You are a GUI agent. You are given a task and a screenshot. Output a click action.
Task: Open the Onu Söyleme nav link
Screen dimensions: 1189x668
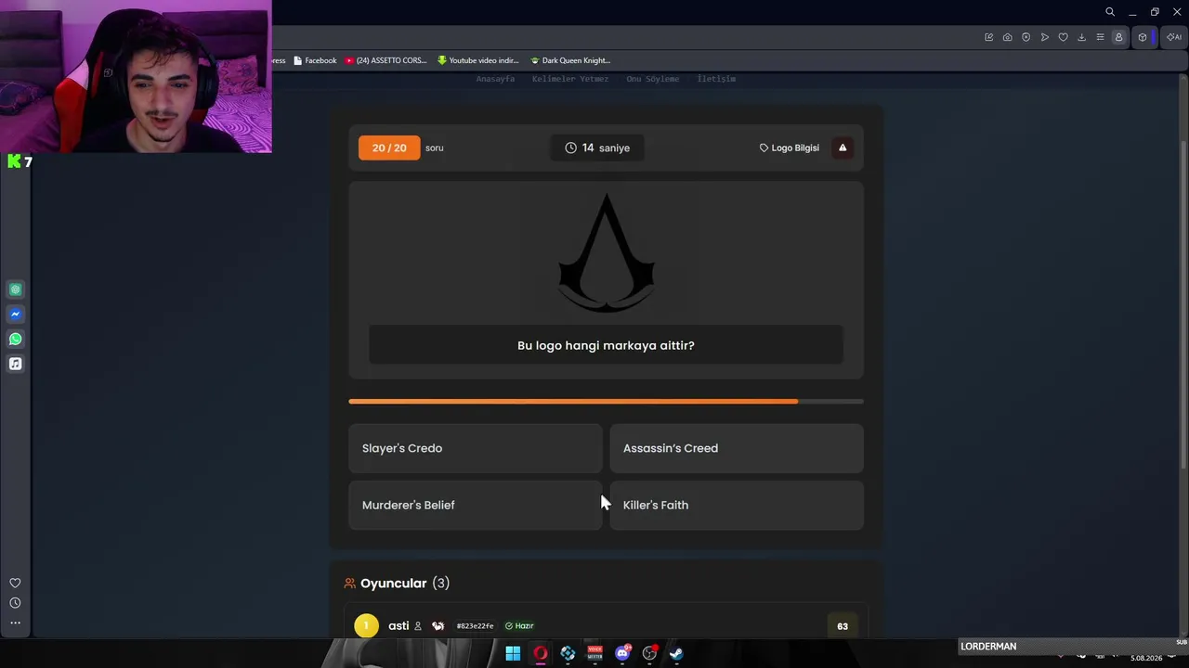pos(653,79)
